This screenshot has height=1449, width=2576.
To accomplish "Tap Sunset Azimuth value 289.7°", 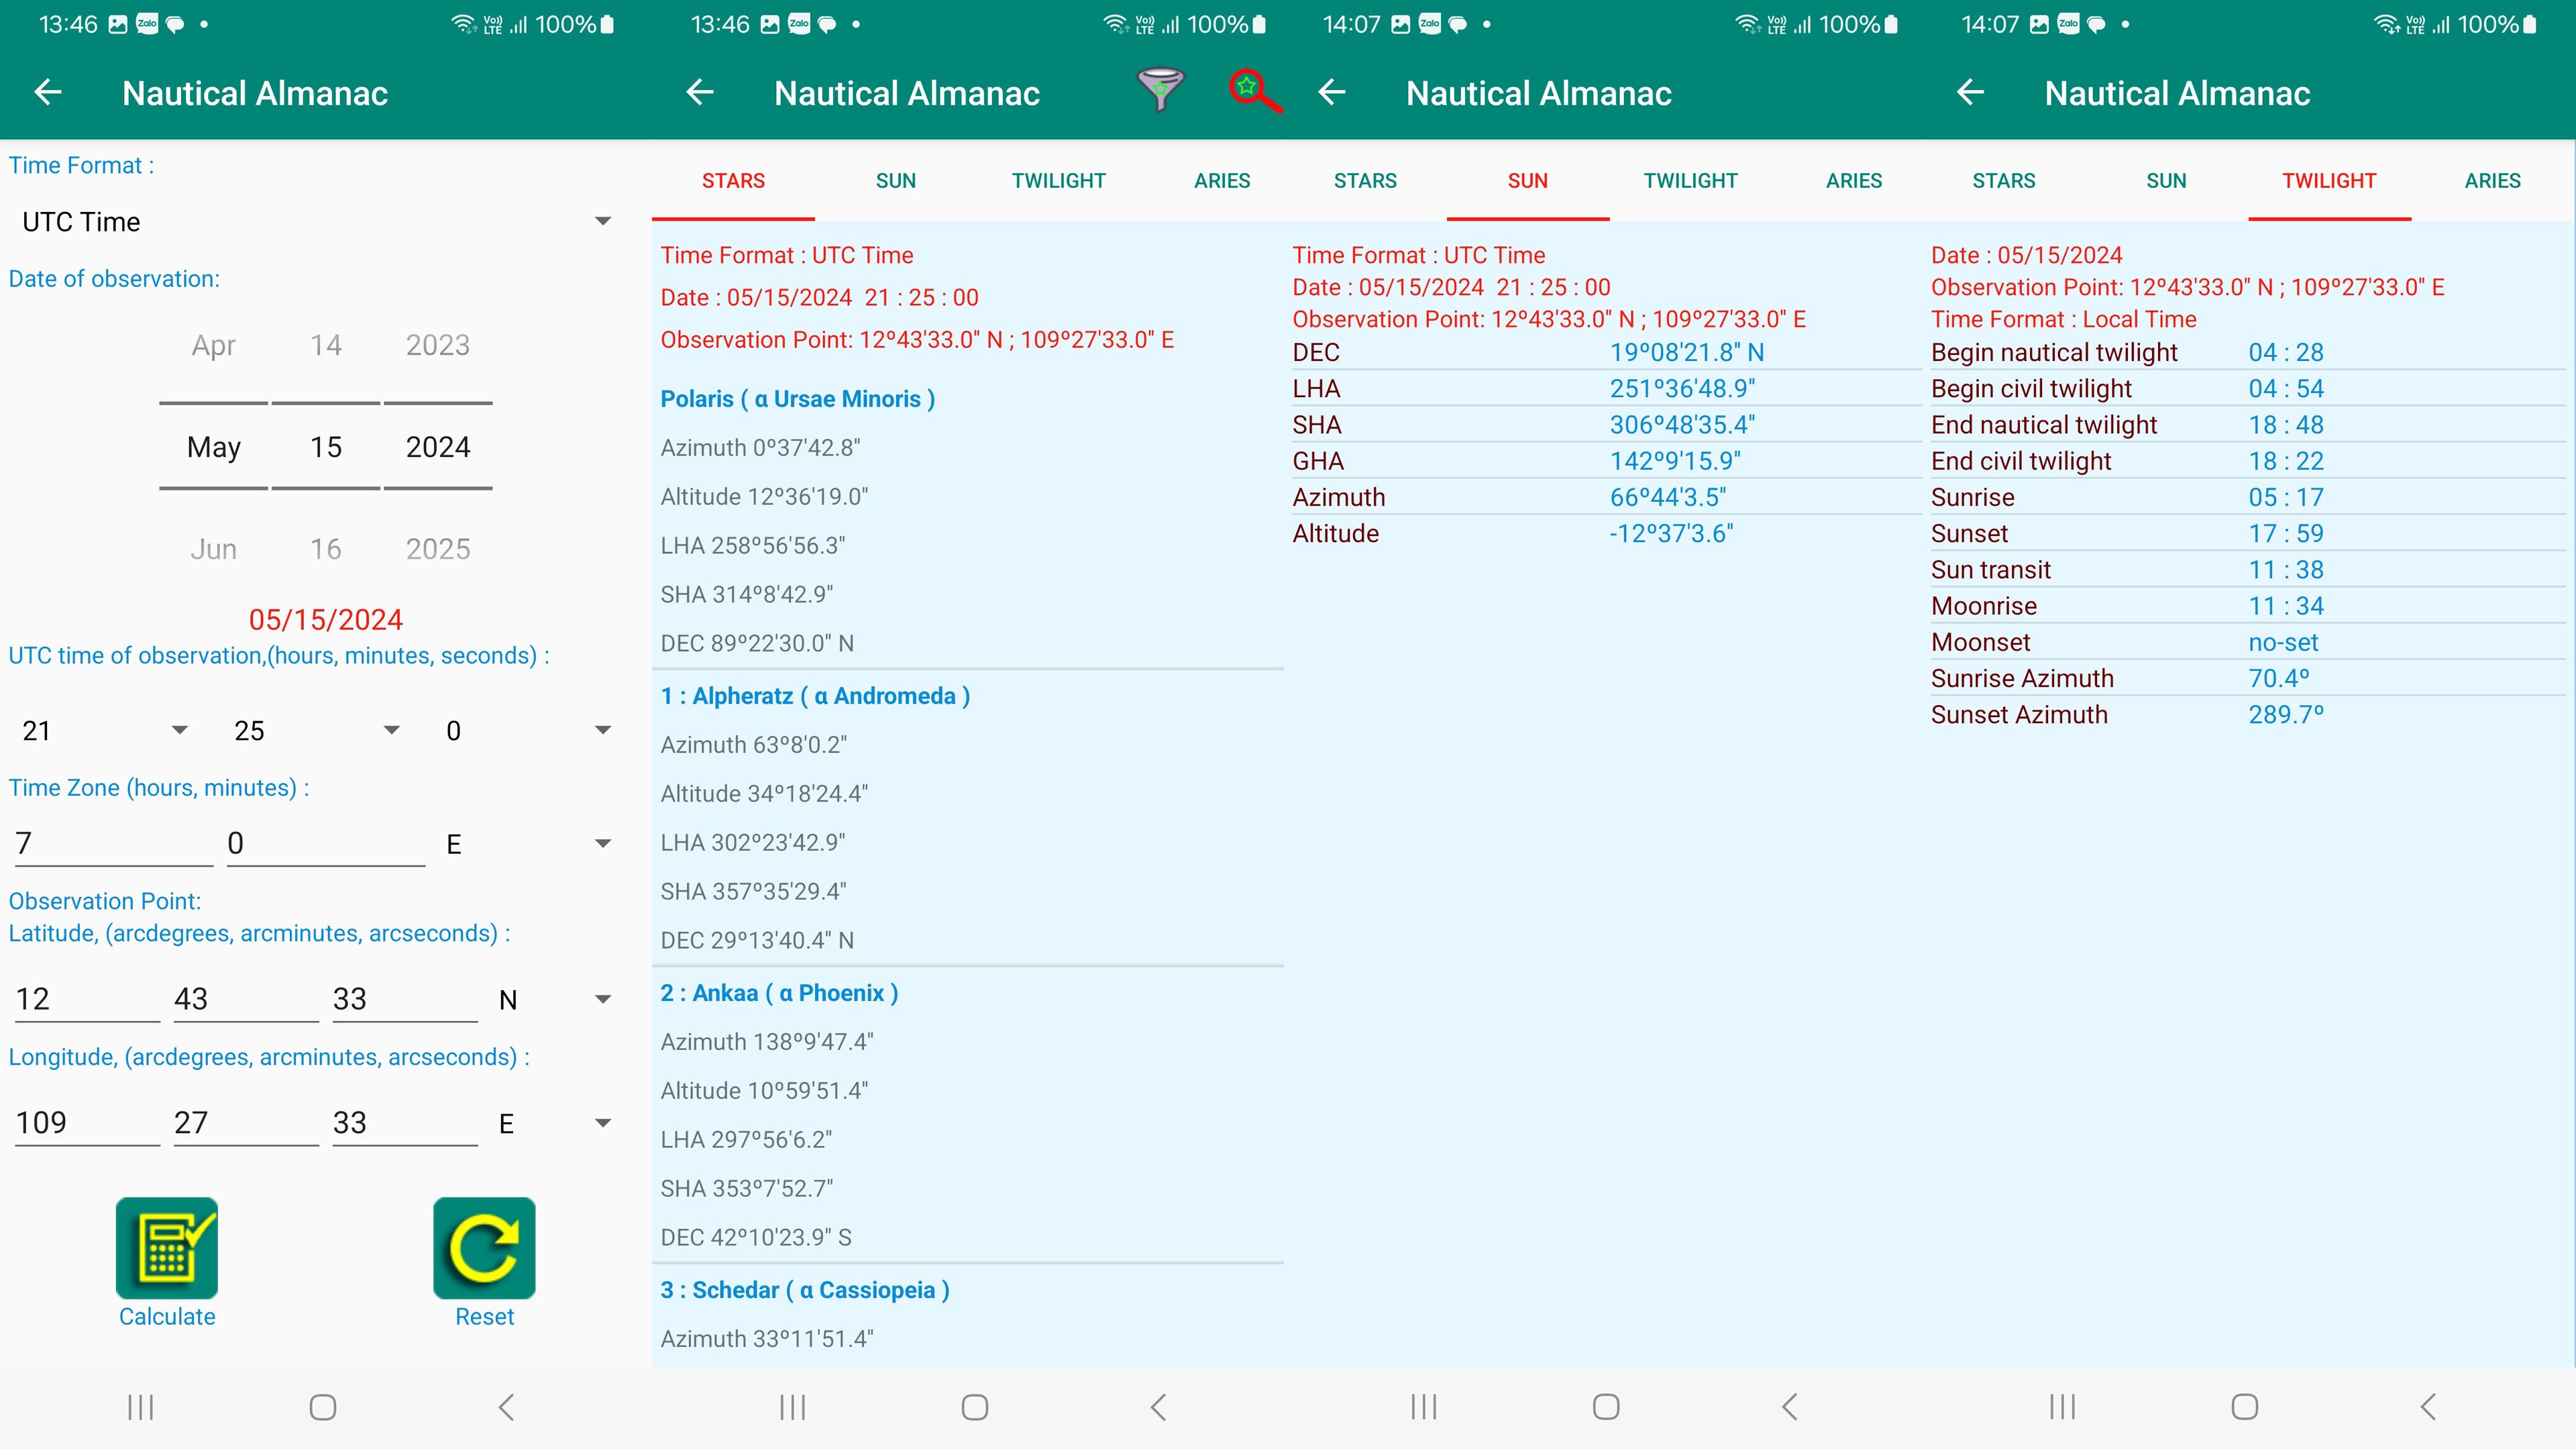I will (x=2286, y=715).
